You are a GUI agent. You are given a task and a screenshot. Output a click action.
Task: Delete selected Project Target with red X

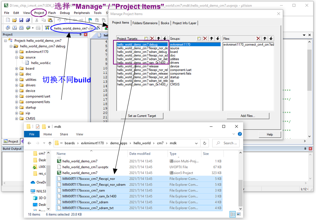click(x=152, y=39)
